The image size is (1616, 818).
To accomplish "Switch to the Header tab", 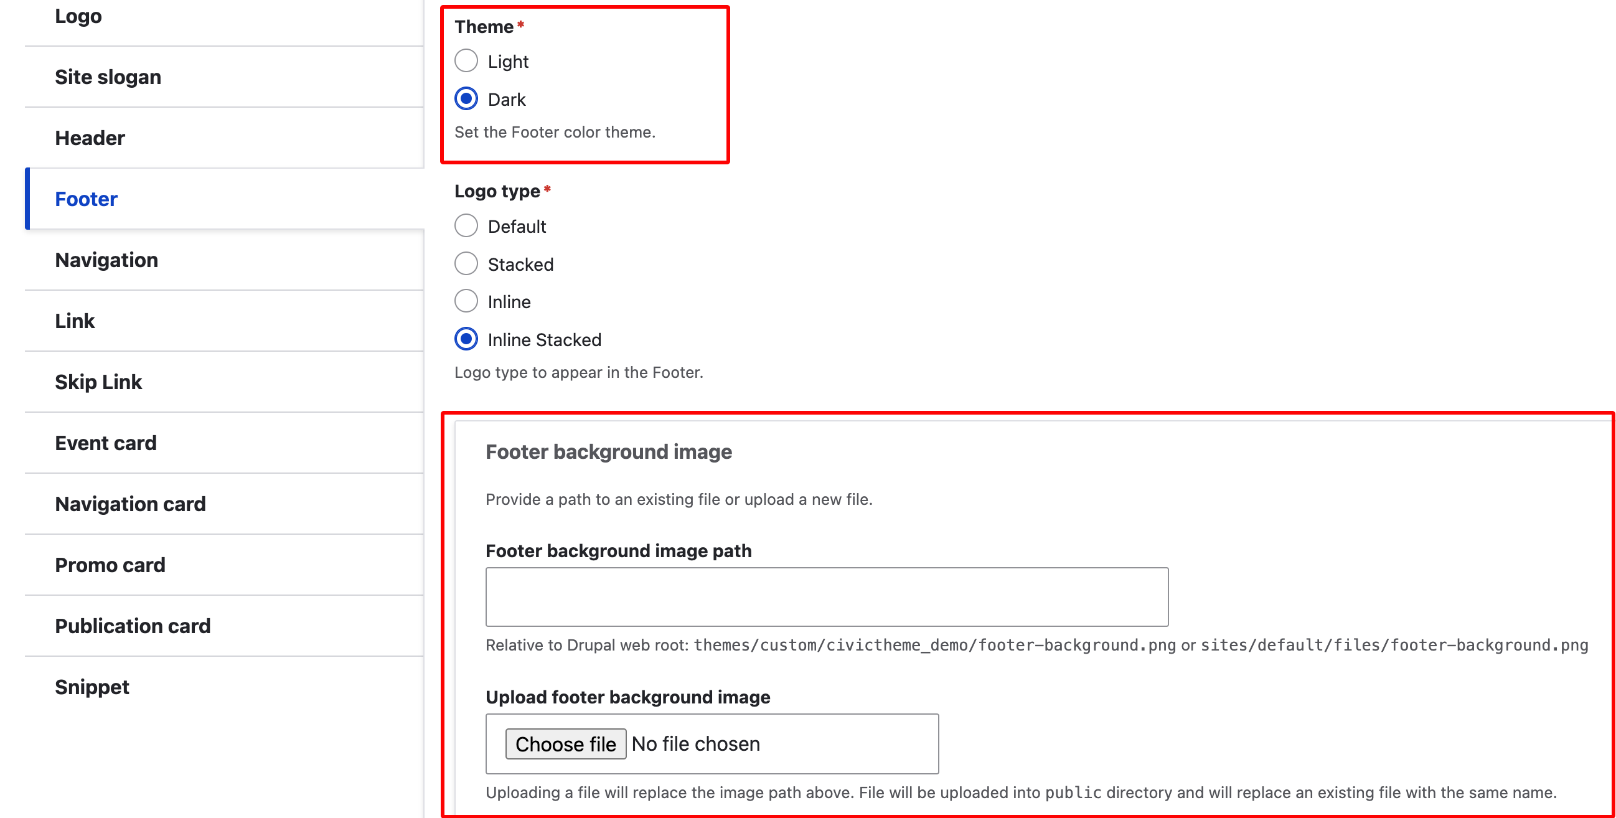I will [x=90, y=138].
